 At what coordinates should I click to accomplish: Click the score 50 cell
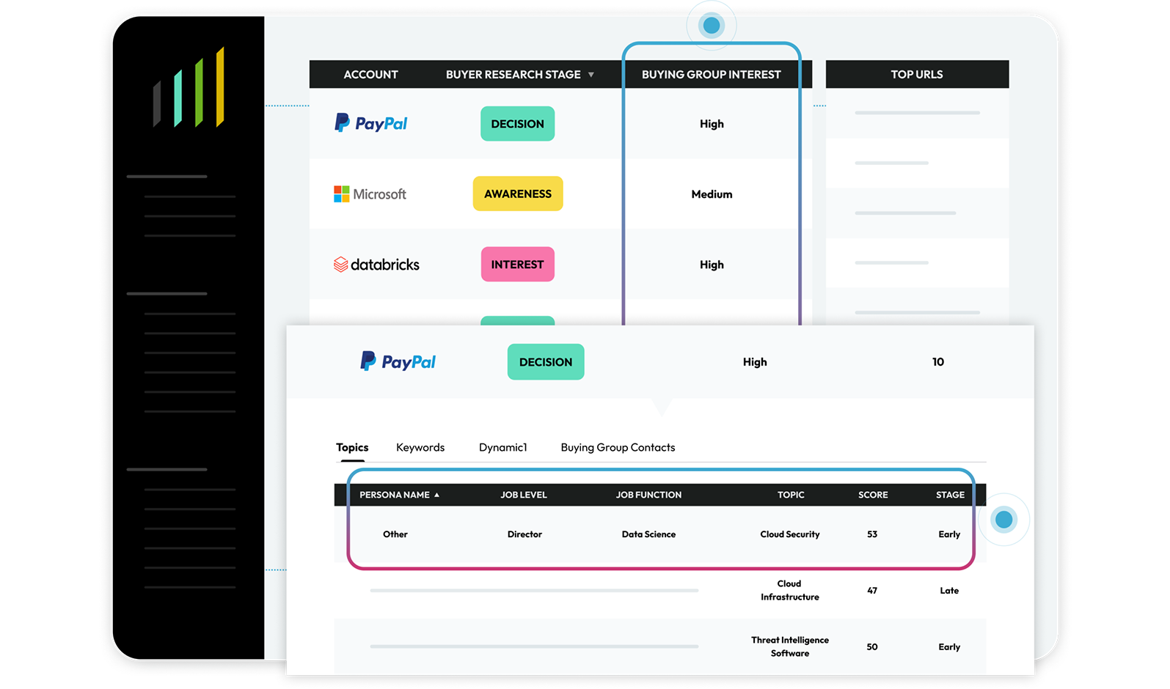pos(872,646)
